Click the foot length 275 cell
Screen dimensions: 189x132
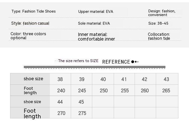click(82, 113)
